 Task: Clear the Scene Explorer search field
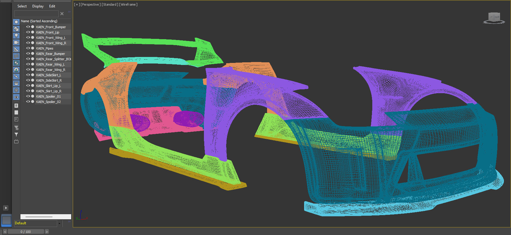pyautogui.click(x=62, y=14)
